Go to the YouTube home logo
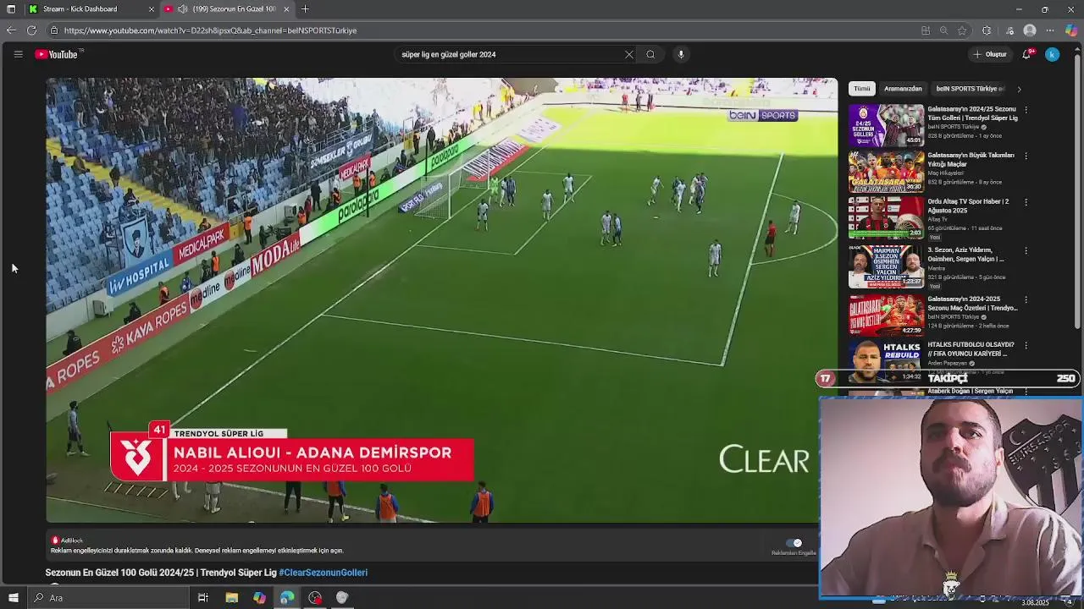 [x=57, y=54]
